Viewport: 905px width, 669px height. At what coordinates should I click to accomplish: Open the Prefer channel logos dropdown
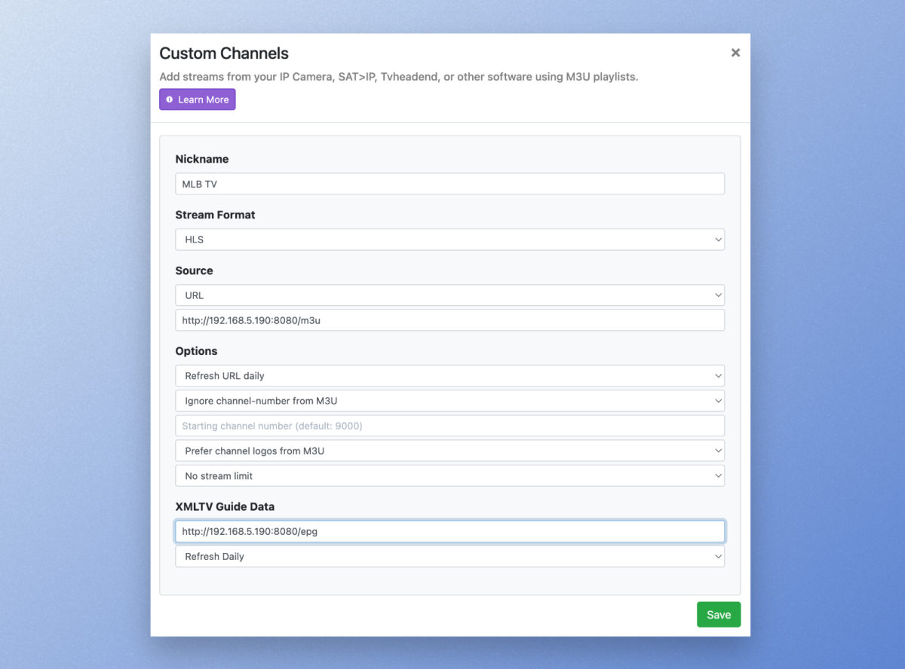[449, 451]
